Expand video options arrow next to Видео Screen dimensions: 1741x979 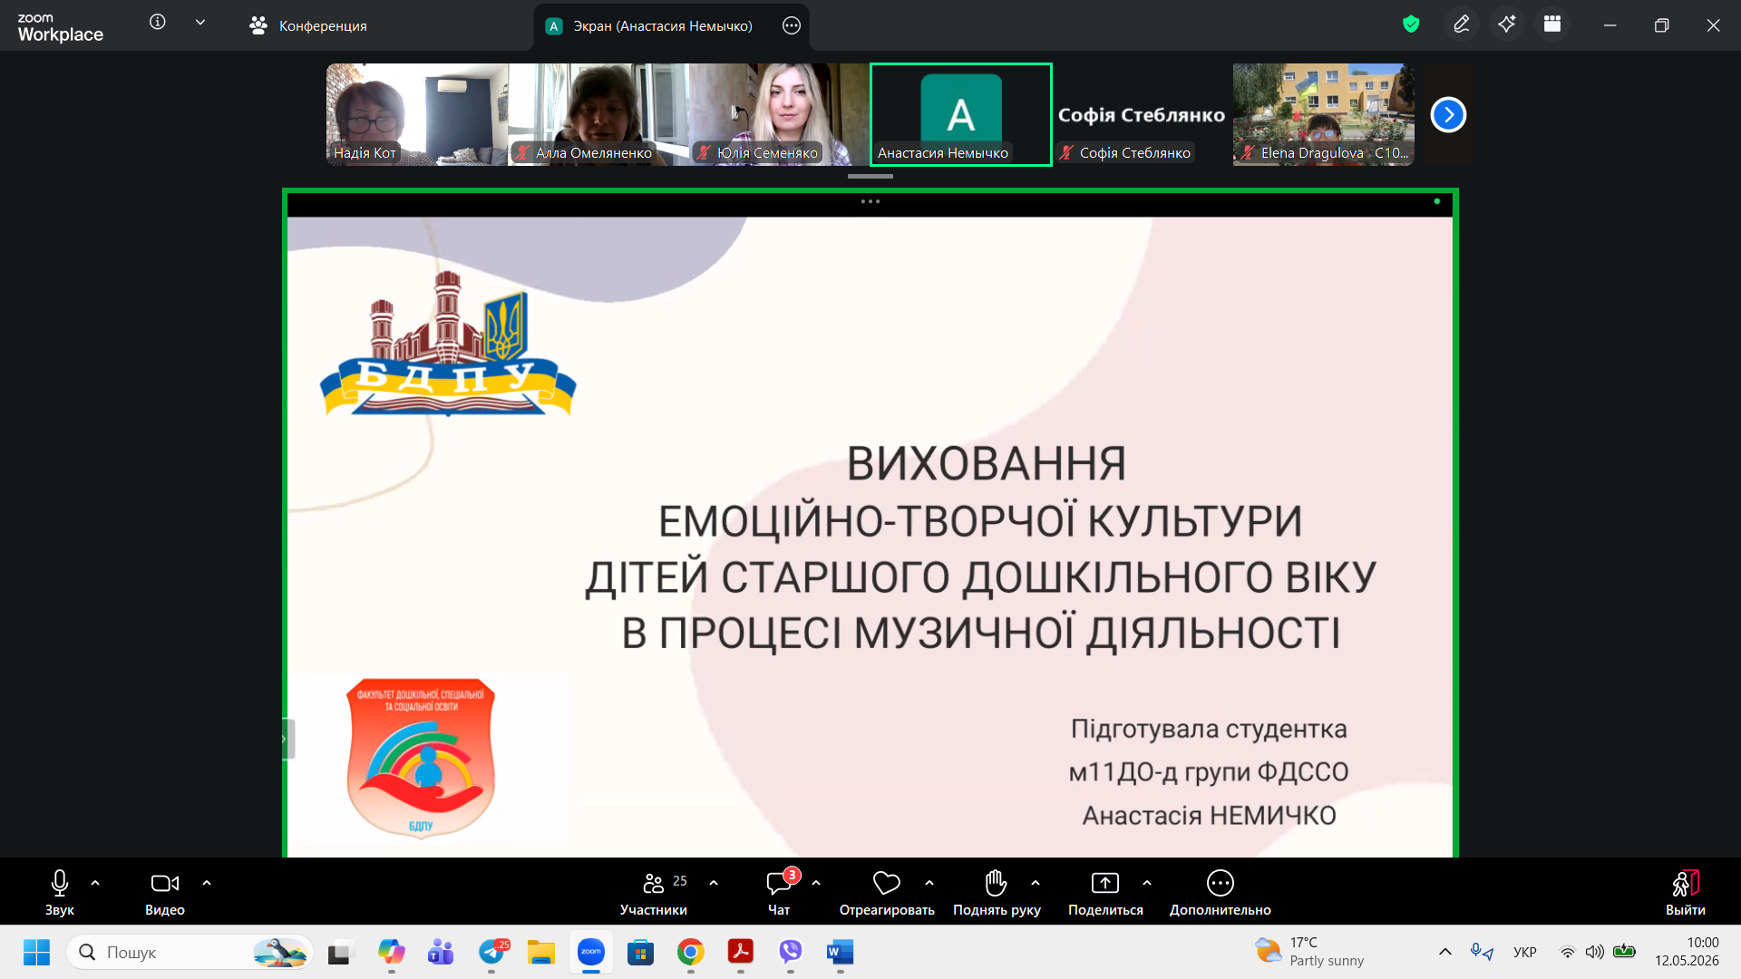click(207, 883)
